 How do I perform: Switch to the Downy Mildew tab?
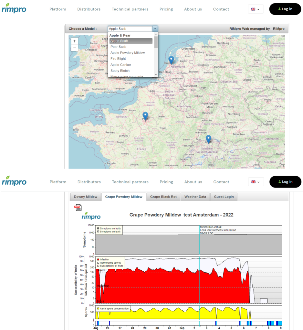click(x=86, y=197)
